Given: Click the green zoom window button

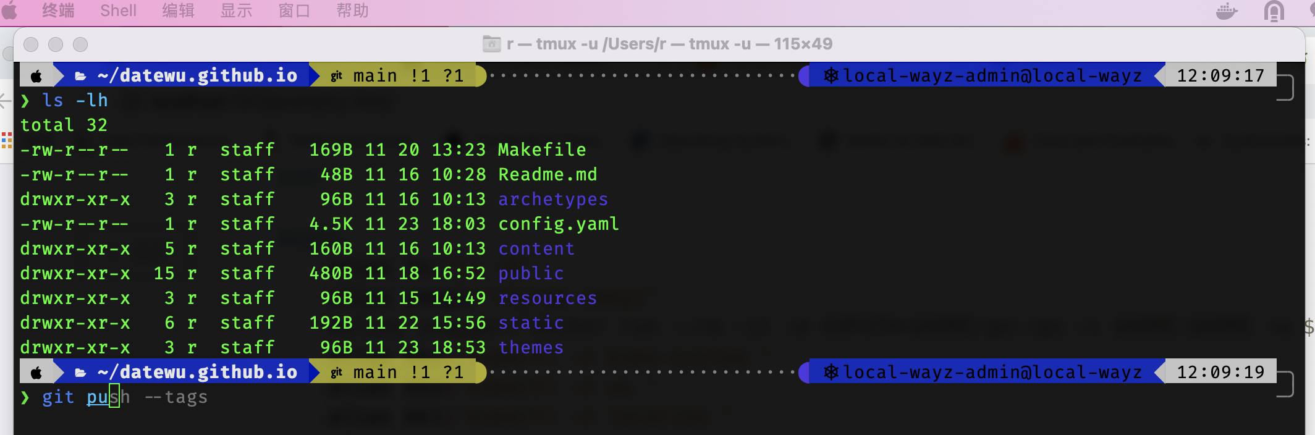Looking at the screenshot, I should click(80, 44).
